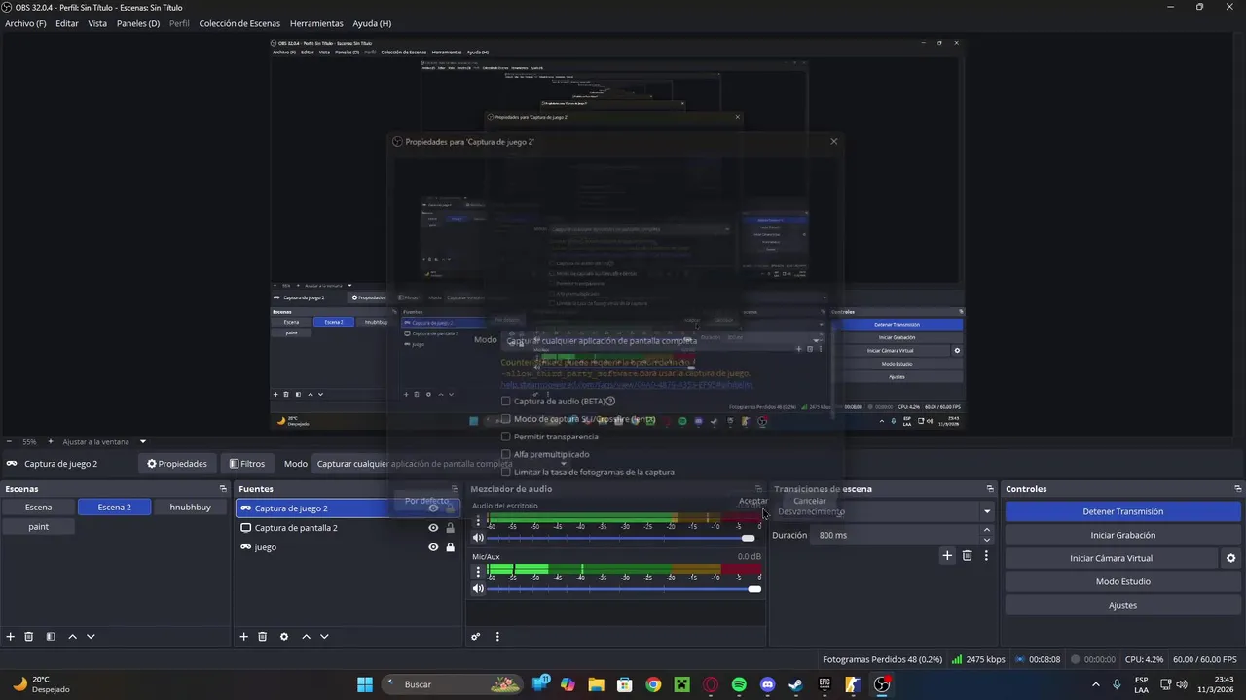Viewport: 1246px width, 700px height.
Task: Hide Captura de pantalla 2 source
Action: pyautogui.click(x=433, y=528)
